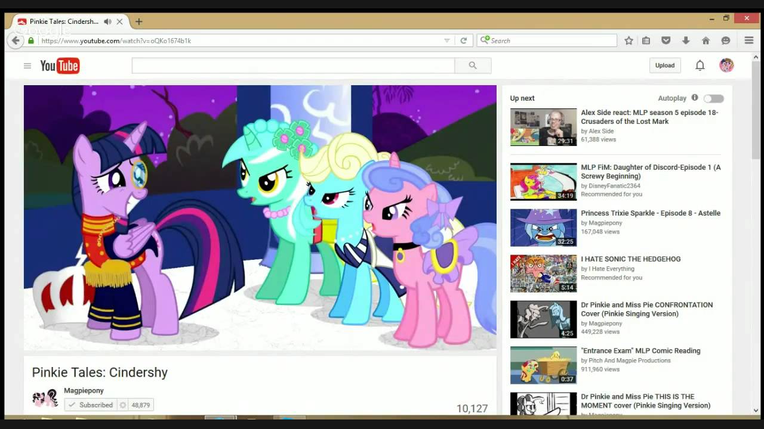Screen dimensions: 764x429
Task: Click the browser back arrow button
Action: (x=16, y=41)
